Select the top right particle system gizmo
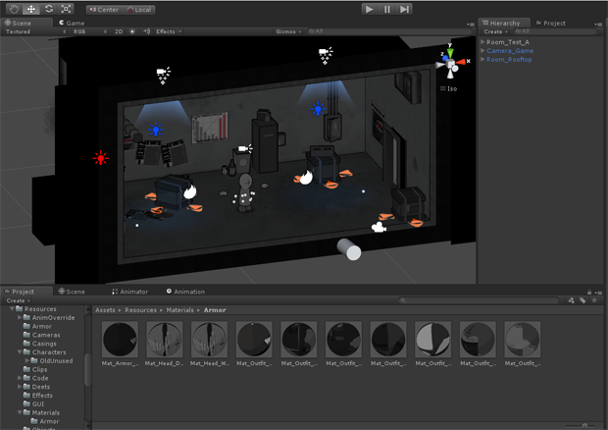The height and width of the screenshot is (430, 608). (x=326, y=56)
